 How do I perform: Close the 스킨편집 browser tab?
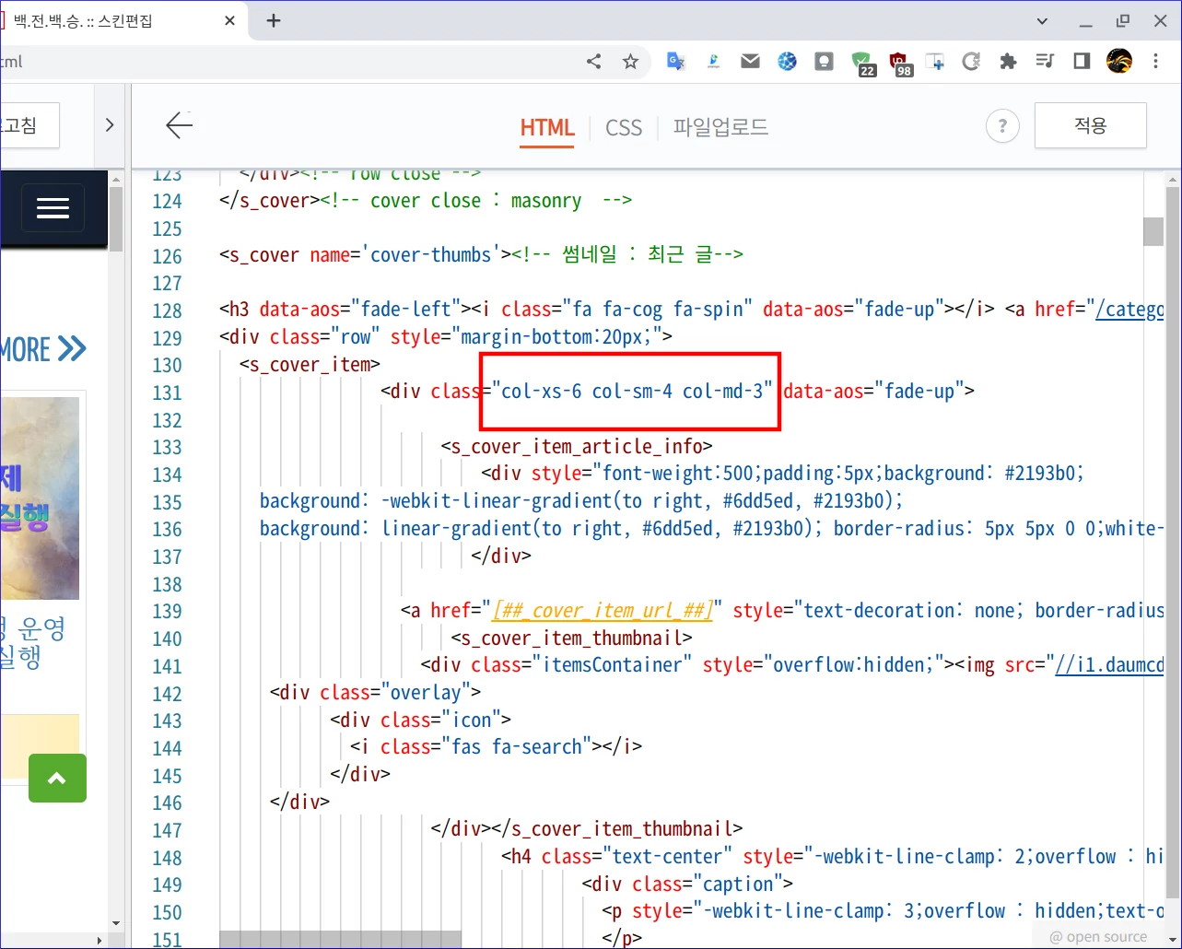coord(229,20)
